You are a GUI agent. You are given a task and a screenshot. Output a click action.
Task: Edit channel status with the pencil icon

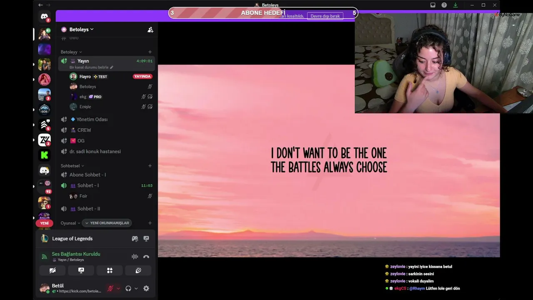[x=112, y=67]
